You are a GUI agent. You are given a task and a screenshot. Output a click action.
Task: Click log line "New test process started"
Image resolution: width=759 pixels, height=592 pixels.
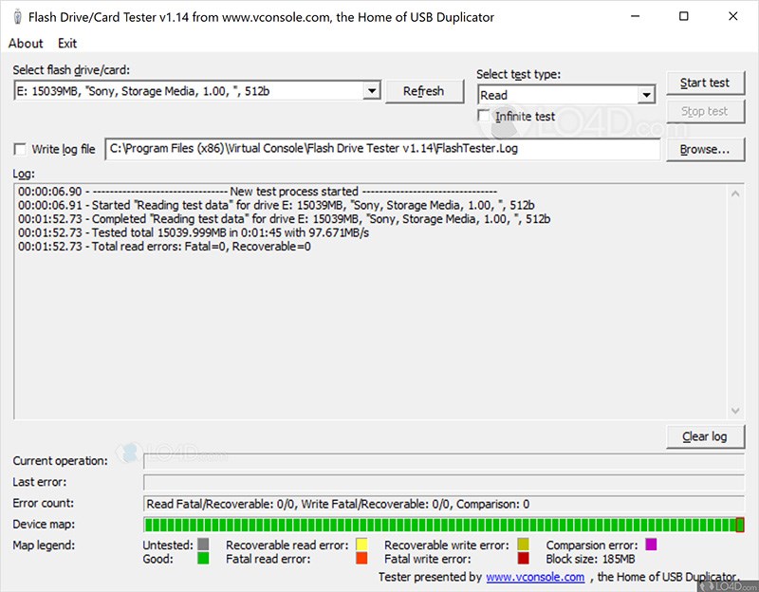[x=257, y=192]
